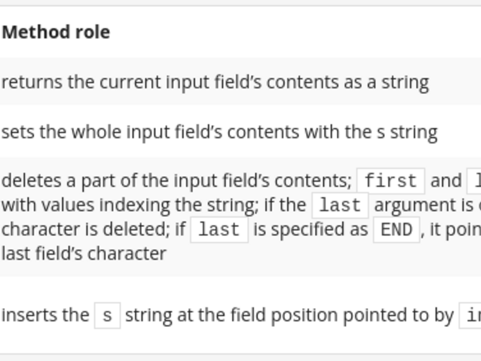This screenshot has width=481, height=361.
Task: Click the "END" inline code box
Action: (396, 230)
